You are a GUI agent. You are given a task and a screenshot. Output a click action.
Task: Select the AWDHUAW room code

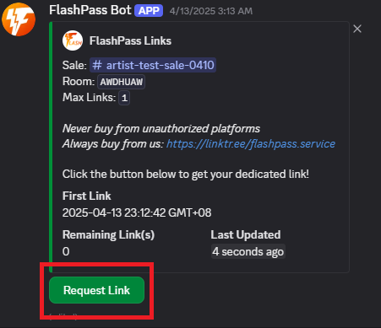pyautogui.click(x=122, y=82)
